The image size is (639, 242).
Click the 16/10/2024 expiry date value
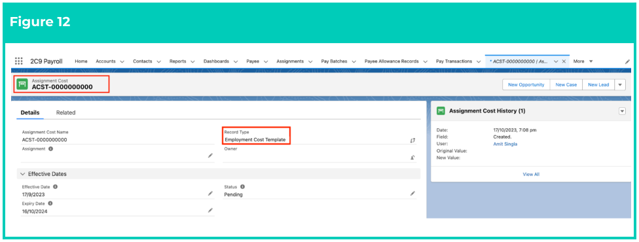coord(35,211)
